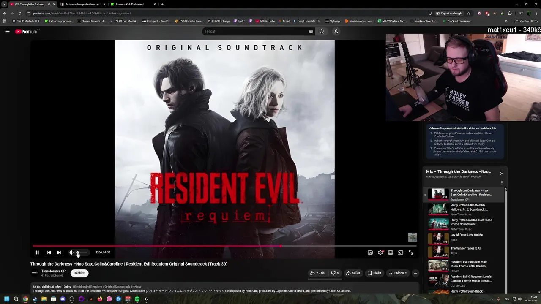Dislike the video (5)
This screenshot has height=304, width=541.
[335, 273]
